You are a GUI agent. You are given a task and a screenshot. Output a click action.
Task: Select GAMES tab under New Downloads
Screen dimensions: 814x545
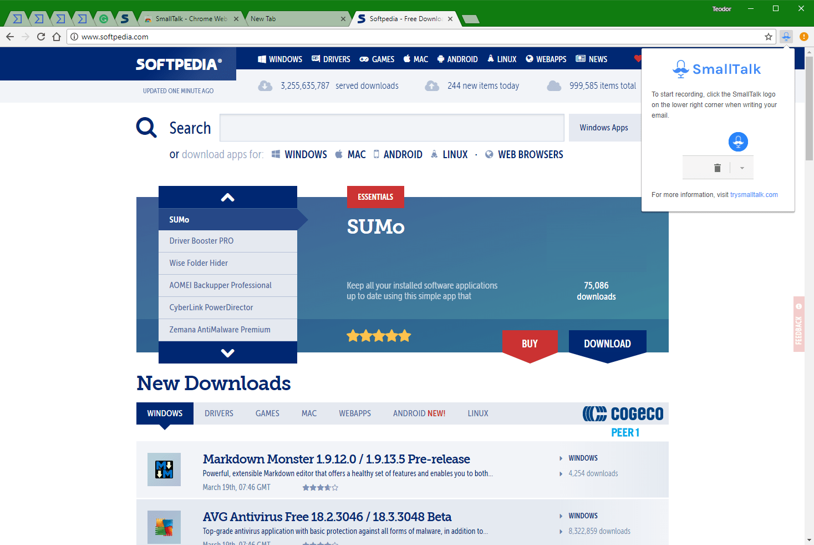267,413
